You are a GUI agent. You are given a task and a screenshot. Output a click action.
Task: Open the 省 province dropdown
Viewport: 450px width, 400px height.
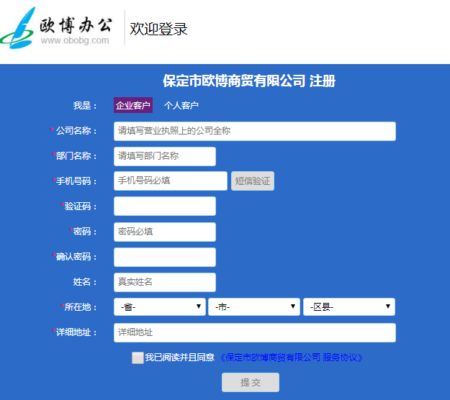coord(160,306)
